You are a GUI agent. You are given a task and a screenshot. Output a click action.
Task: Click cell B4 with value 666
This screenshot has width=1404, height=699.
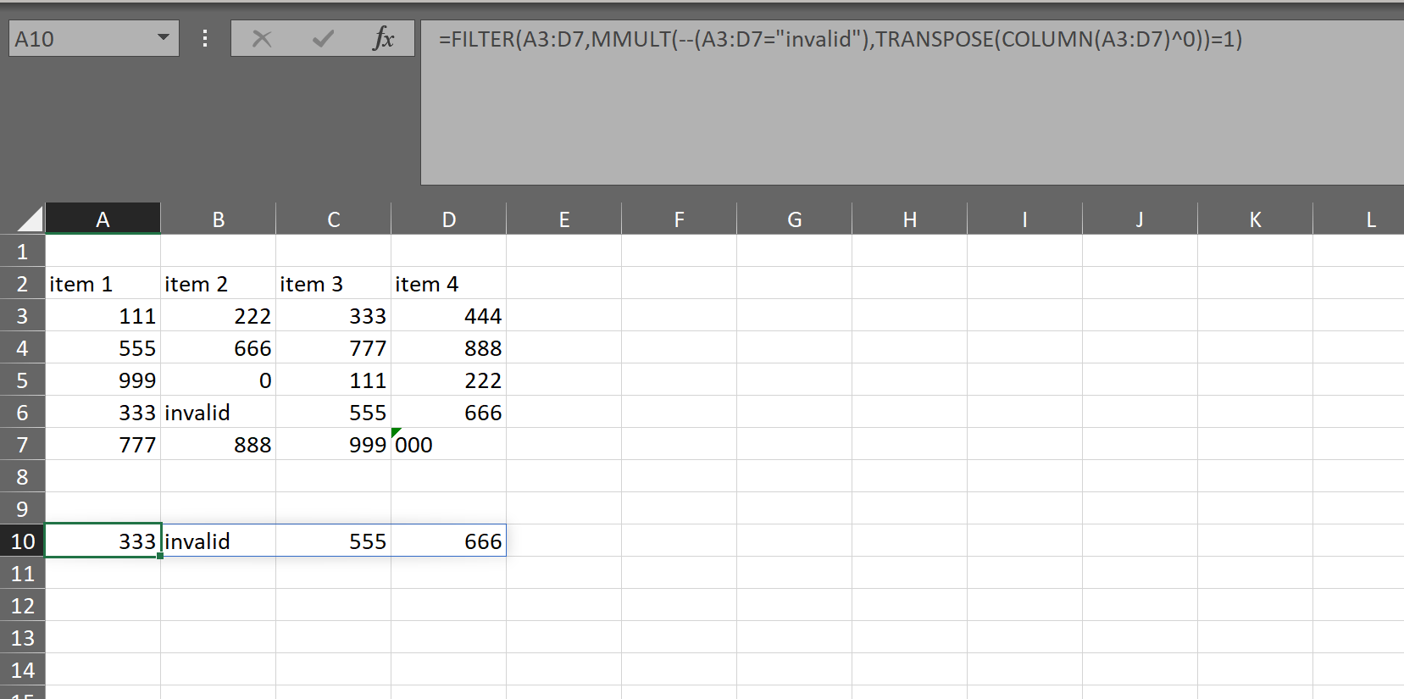point(219,347)
